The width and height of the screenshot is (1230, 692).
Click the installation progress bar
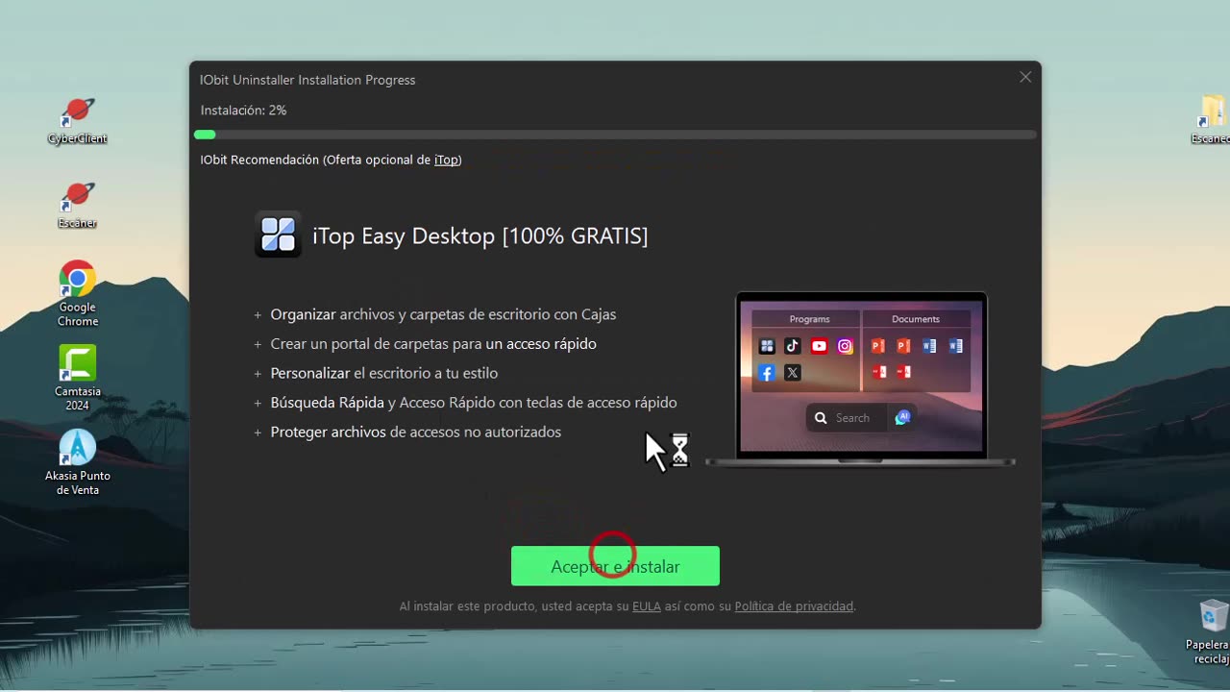tap(615, 136)
